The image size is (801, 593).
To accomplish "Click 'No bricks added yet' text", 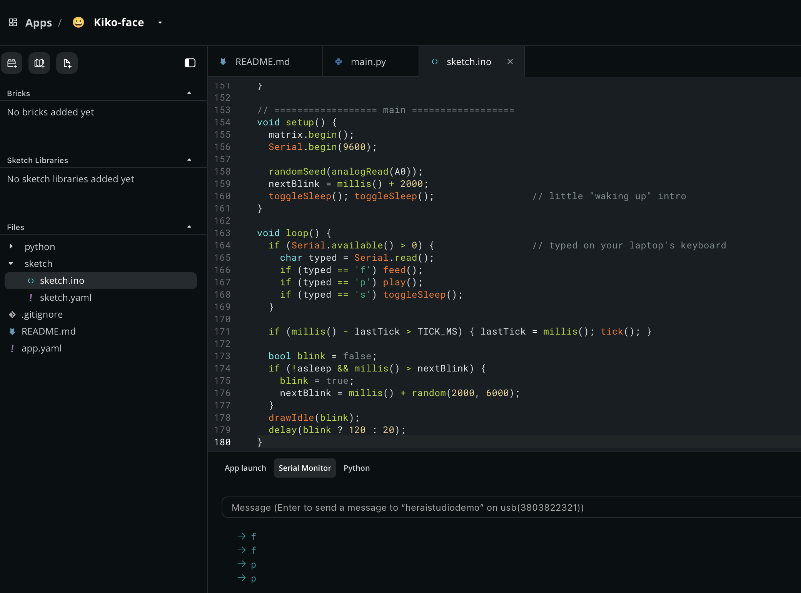I will pyautogui.click(x=50, y=112).
